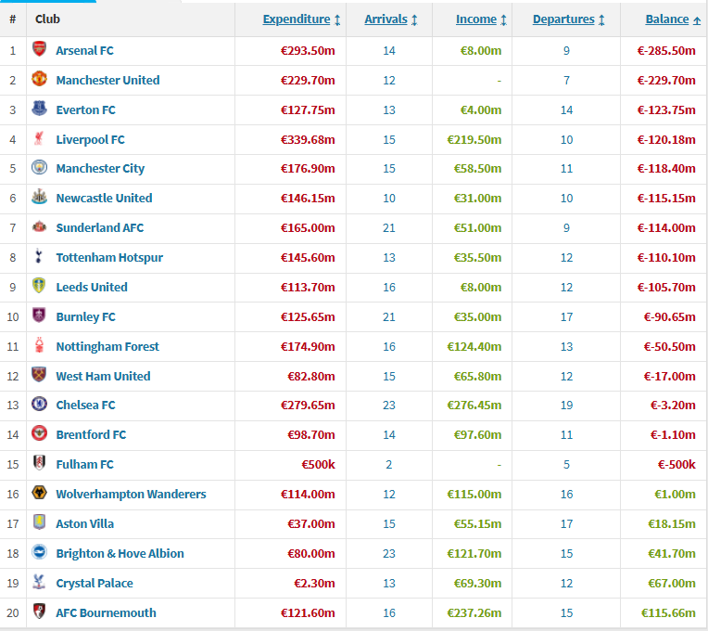Click Brighton's €121.70m income value
Viewport: 708px width, 631px height.
[474, 554]
